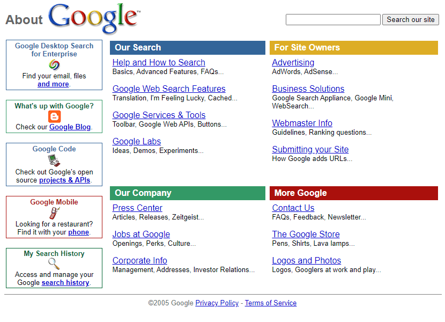Follow the Google Blog link
Screen dimensions: 445x322
tap(70, 127)
